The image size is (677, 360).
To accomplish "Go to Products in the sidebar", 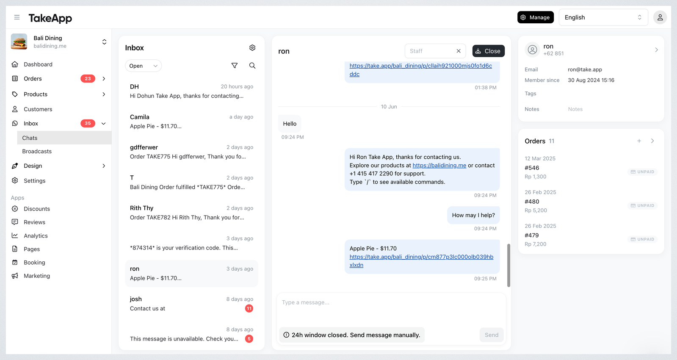I will [x=36, y=94].
